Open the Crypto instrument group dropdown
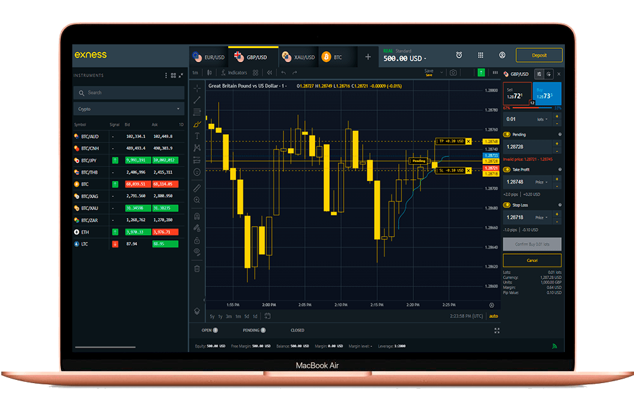 click(129, 109)
